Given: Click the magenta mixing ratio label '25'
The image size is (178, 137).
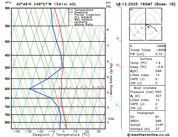Looking at the screenshot, I should pos(103,87).
